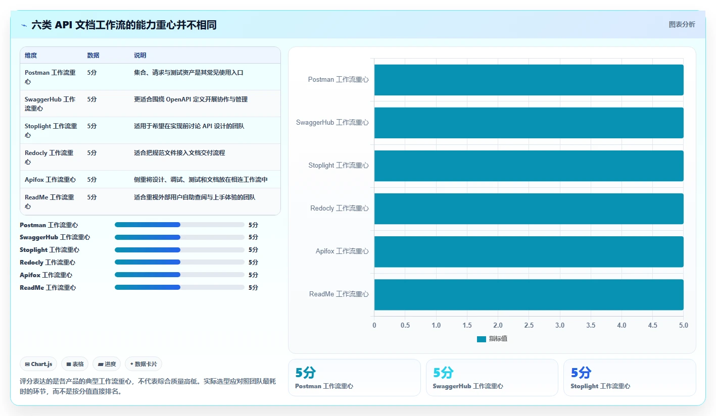Select the ReadMe 工作流重心 table cell
The height and width of the screenshot is (416, 716).
point(51,201)
